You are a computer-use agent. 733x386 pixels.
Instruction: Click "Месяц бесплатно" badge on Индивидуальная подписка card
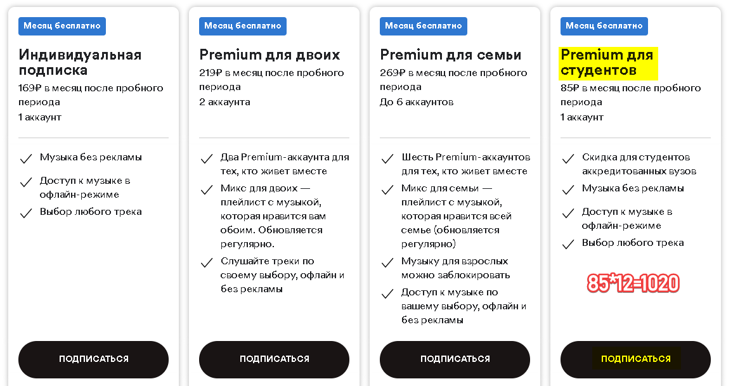click(62, 26)
